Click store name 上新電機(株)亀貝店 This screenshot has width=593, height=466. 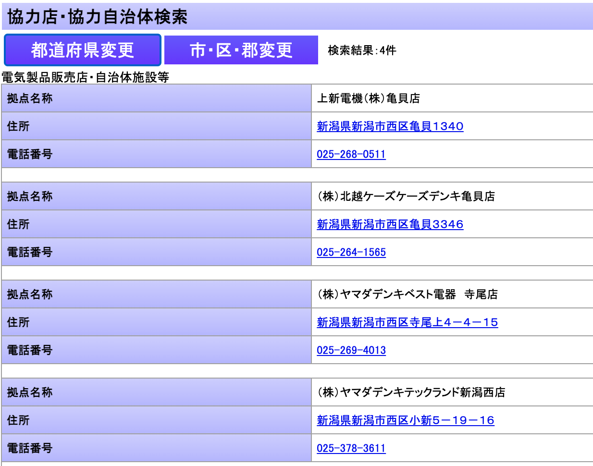368,98
